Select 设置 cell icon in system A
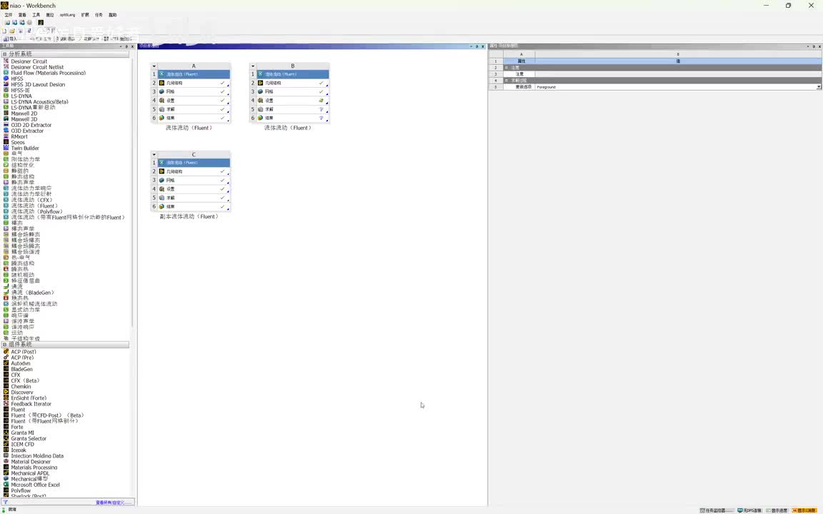Viewport: 823px width, 514px height. point(161,100)
